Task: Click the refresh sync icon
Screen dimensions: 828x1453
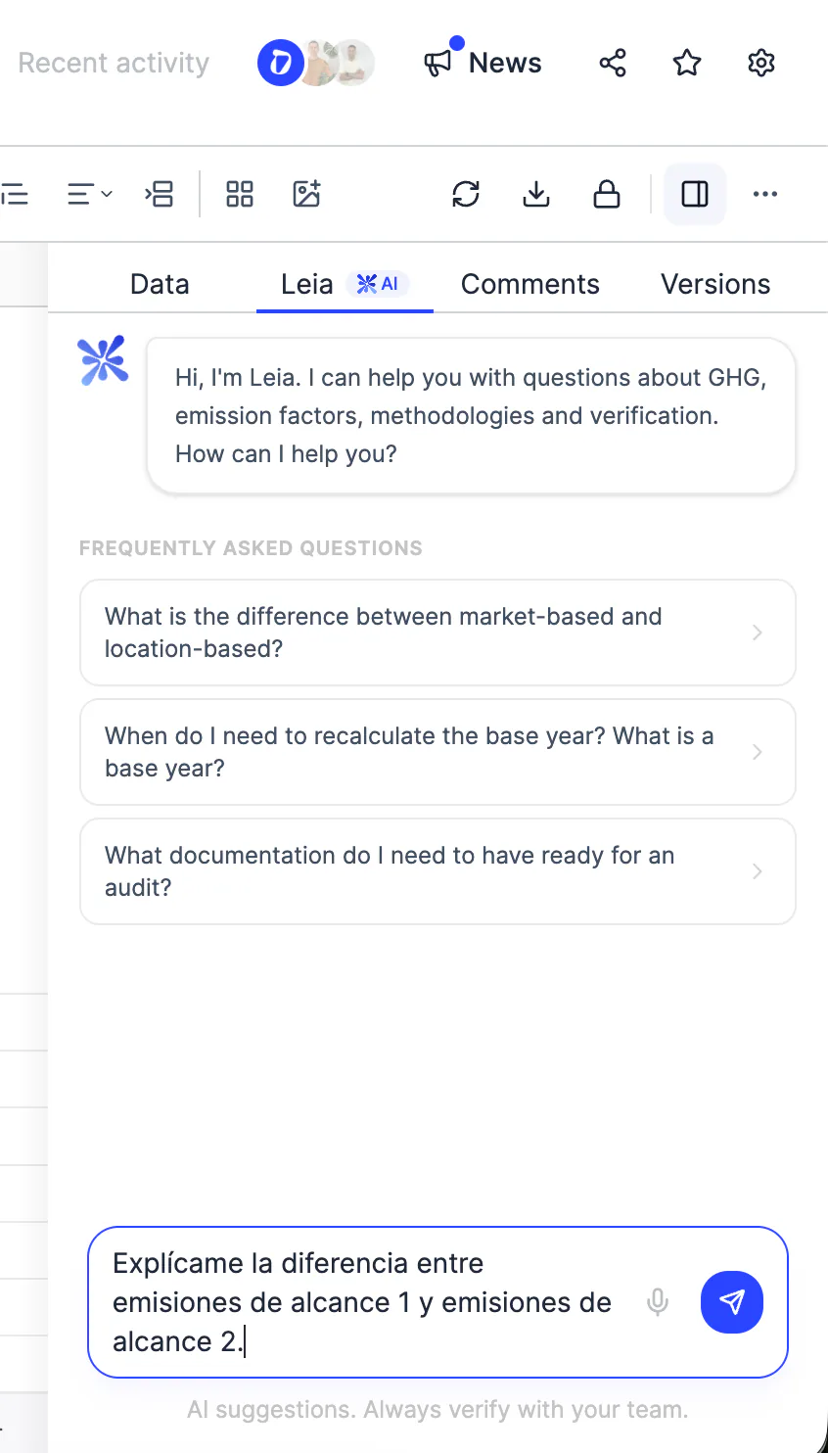Action: tap(466, 194)
